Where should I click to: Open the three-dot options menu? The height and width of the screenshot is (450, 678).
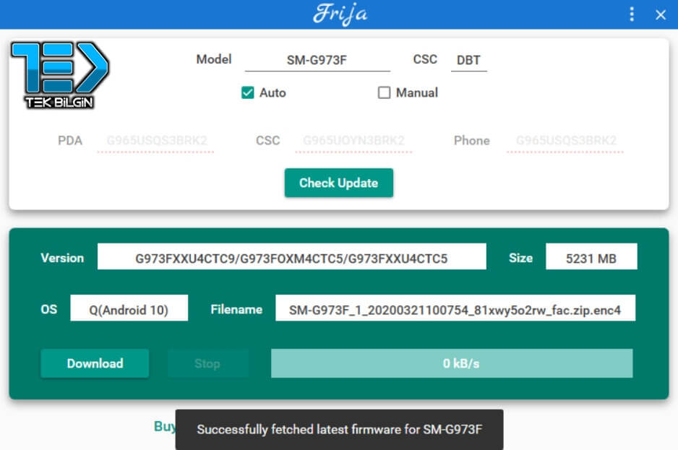pyautogui.click(x=632, y=14)
